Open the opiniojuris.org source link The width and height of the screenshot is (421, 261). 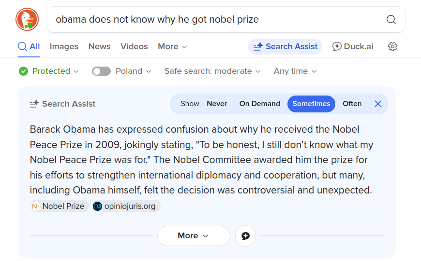126,206
